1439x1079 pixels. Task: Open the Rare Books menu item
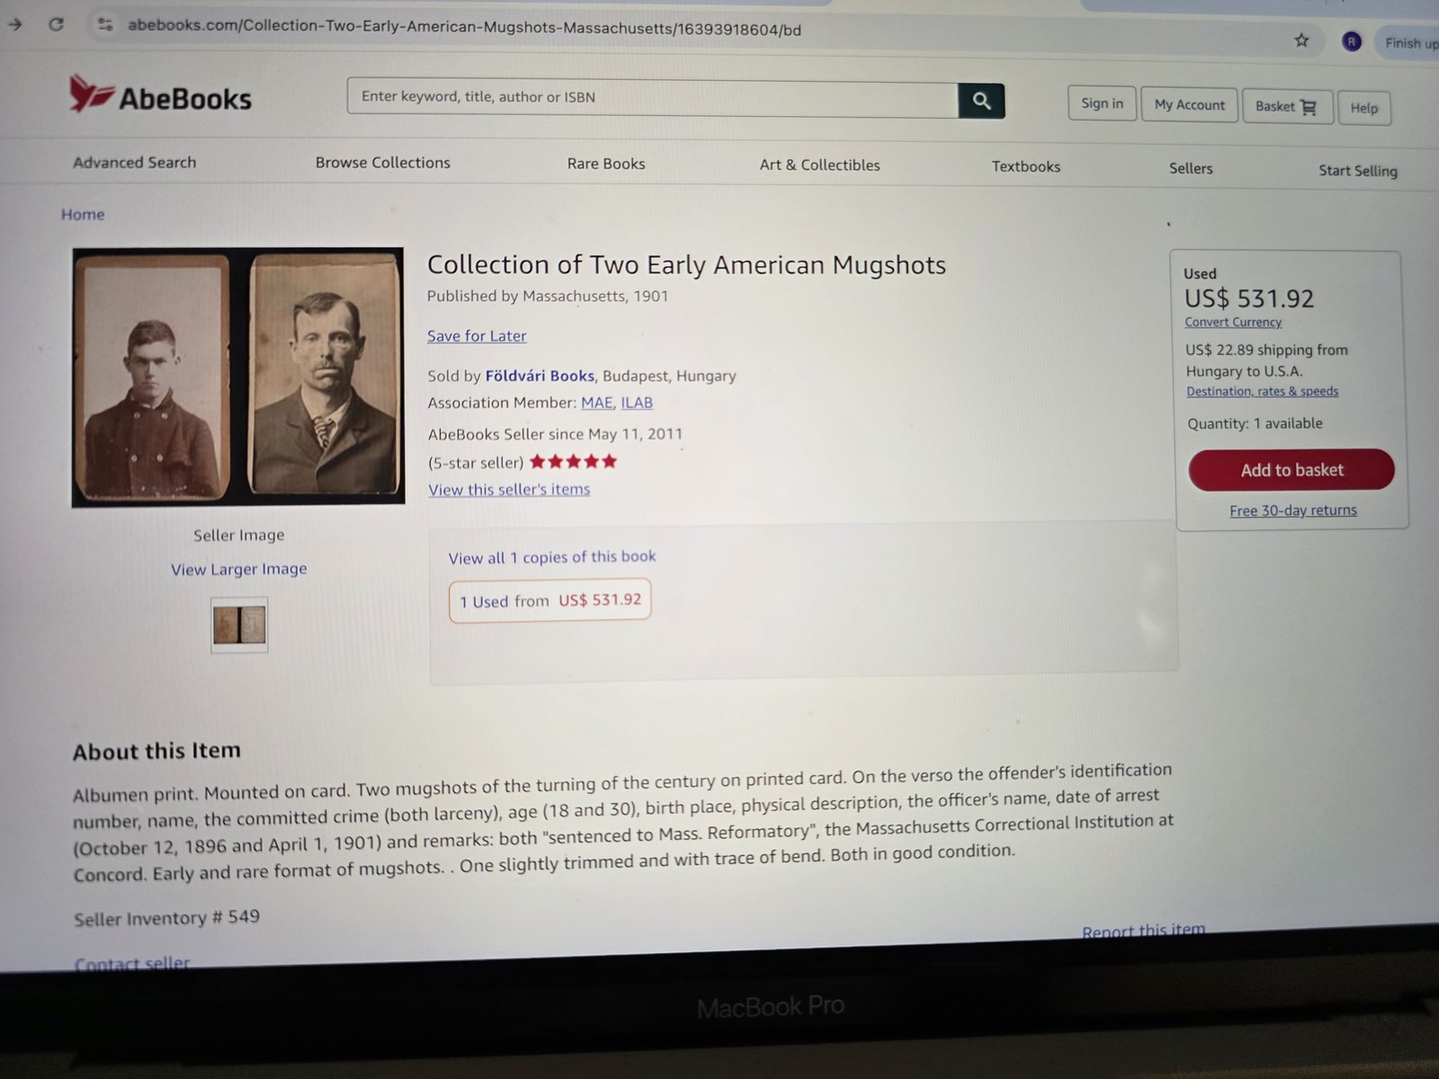point(606,164)
